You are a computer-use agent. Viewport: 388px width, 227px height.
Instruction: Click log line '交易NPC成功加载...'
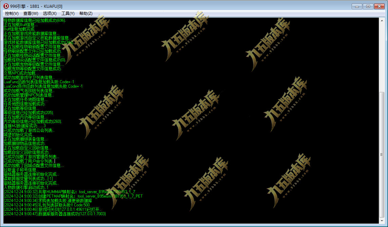point(21,73)
